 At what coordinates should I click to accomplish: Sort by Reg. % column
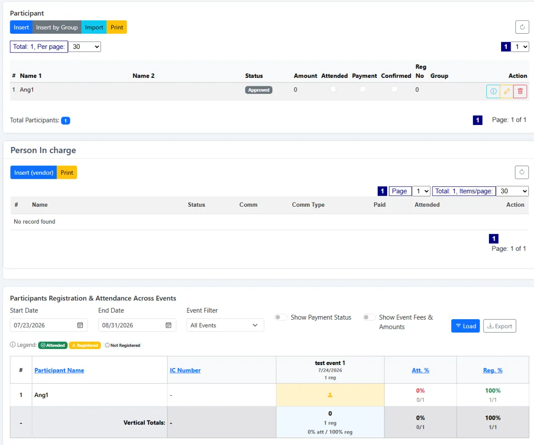click(x=493, y=370)
